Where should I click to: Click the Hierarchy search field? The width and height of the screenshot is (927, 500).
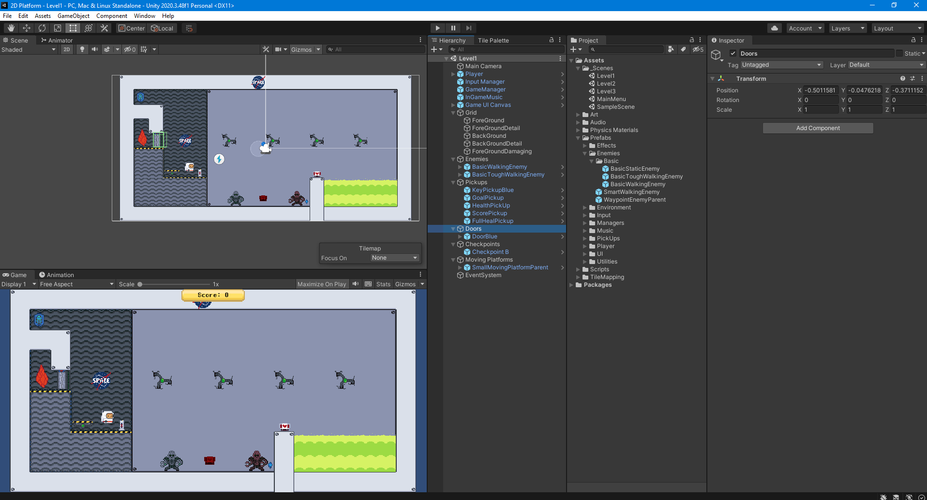tap(507, 49)
